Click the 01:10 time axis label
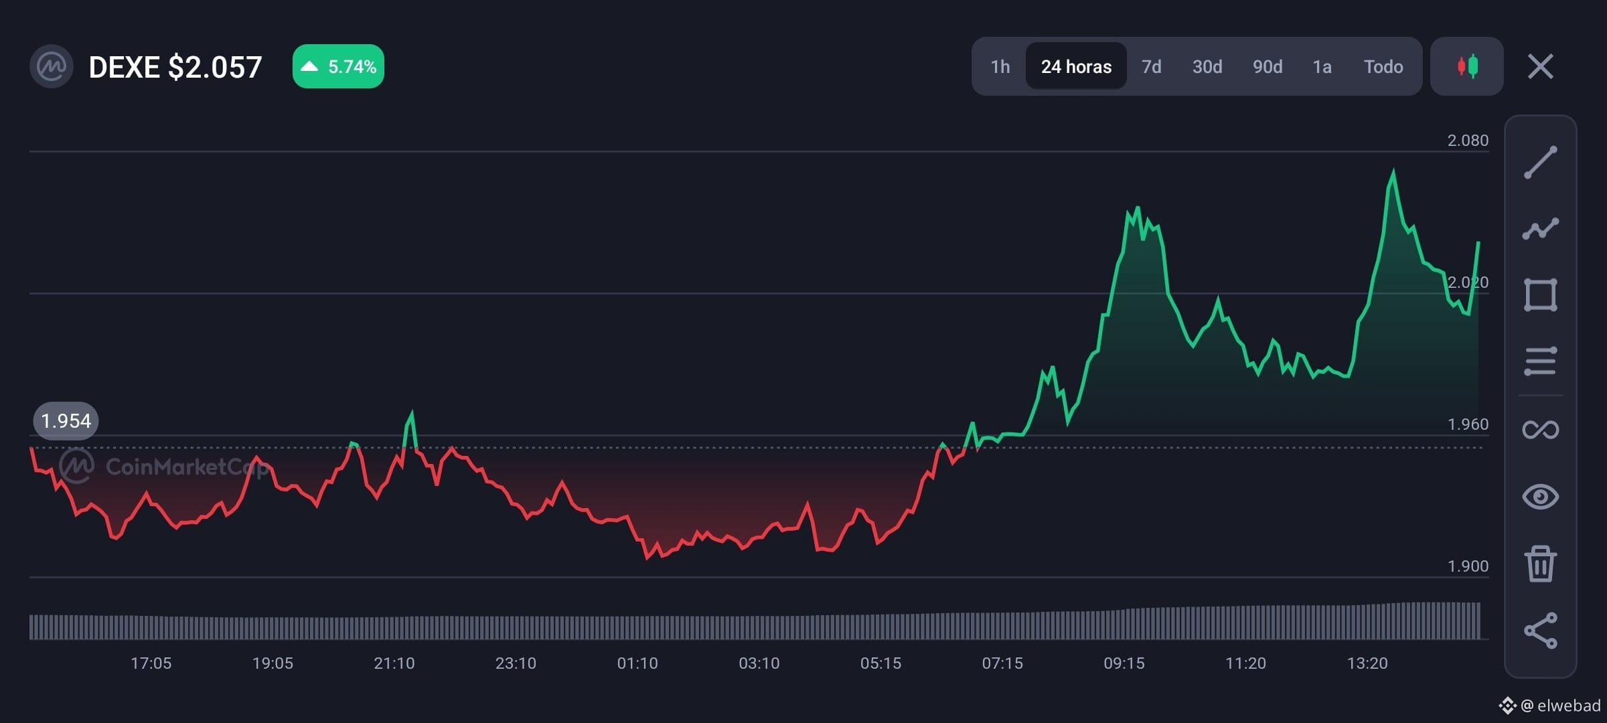 tap(637, 663)
